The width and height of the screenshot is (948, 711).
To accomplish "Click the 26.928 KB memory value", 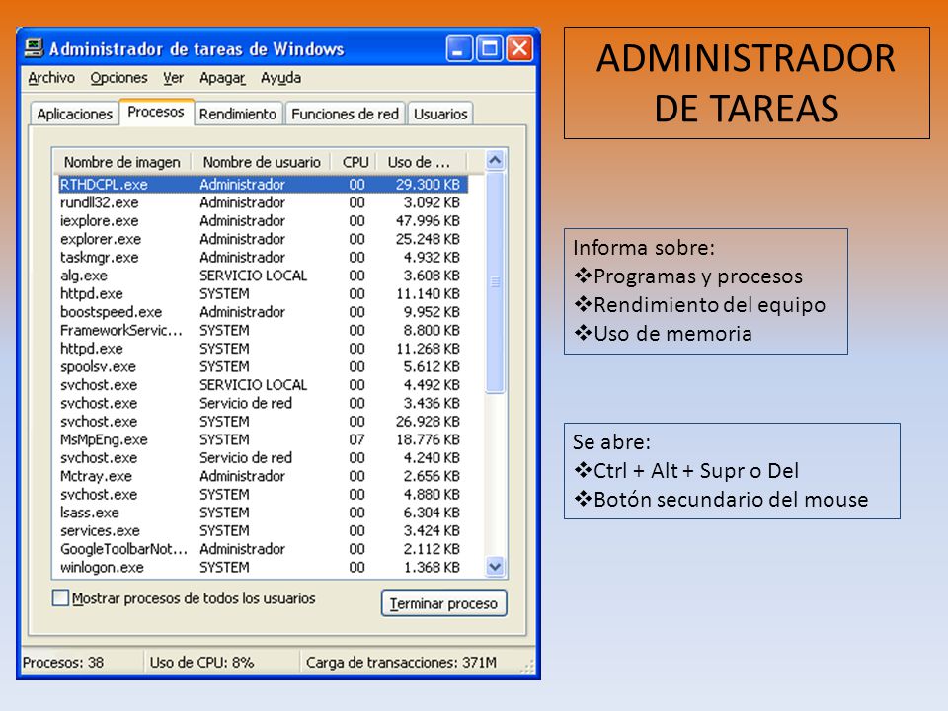I will tap(428, 422).
